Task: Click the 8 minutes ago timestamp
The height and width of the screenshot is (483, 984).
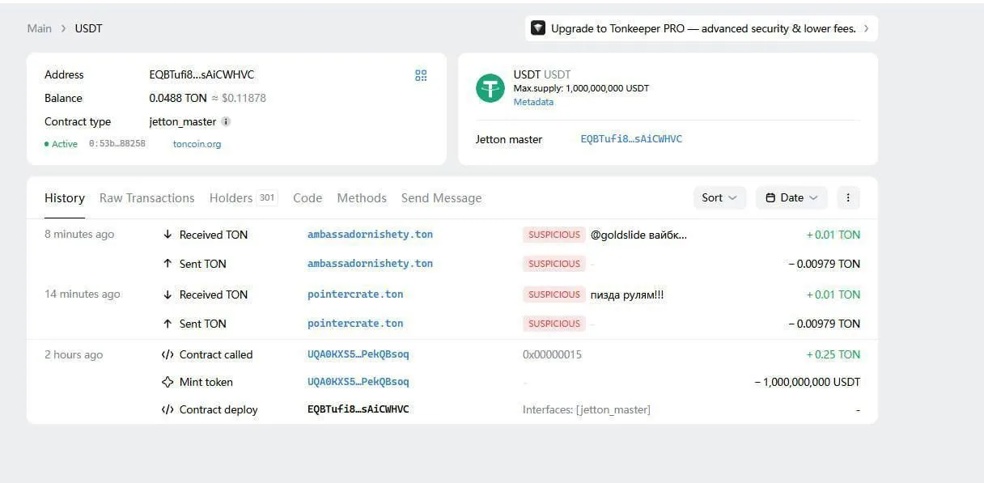Action: pos(79,235)
